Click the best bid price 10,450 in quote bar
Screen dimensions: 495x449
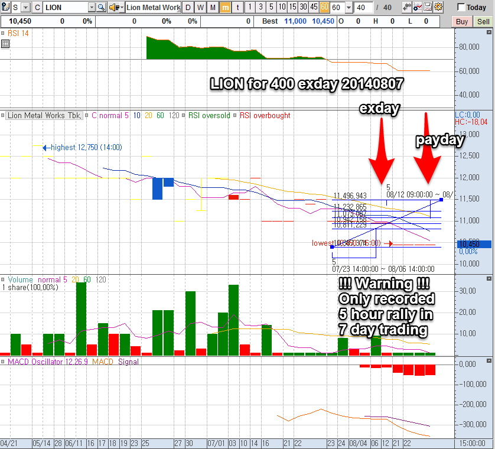(323, 21)
